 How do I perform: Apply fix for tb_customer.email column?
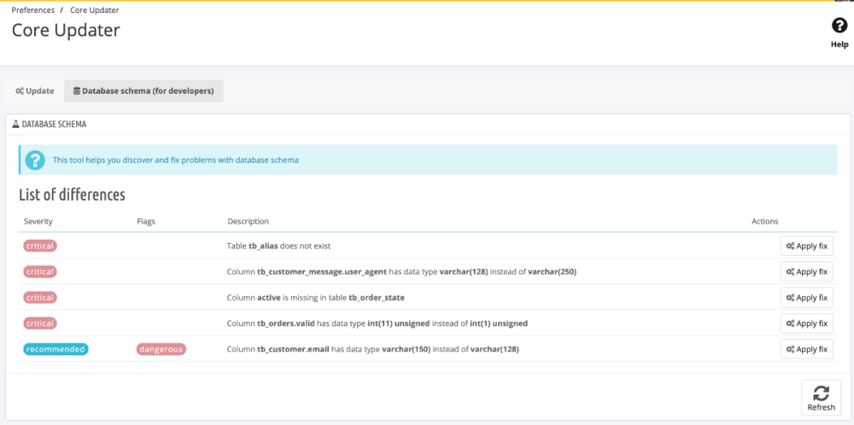coord(806,349)
